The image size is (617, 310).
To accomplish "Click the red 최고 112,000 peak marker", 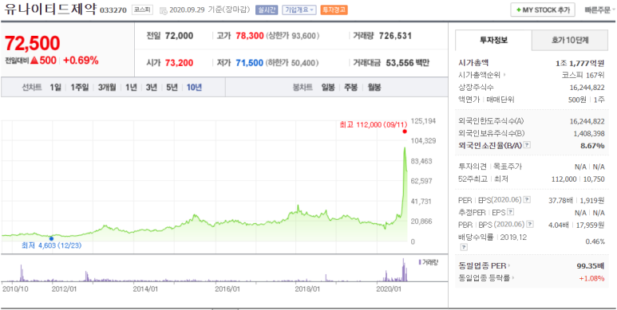I will (404, 132).
